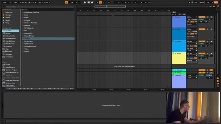221x124 pixels.
Task: Open the Sounds category
Action: (x=11, y=31)
